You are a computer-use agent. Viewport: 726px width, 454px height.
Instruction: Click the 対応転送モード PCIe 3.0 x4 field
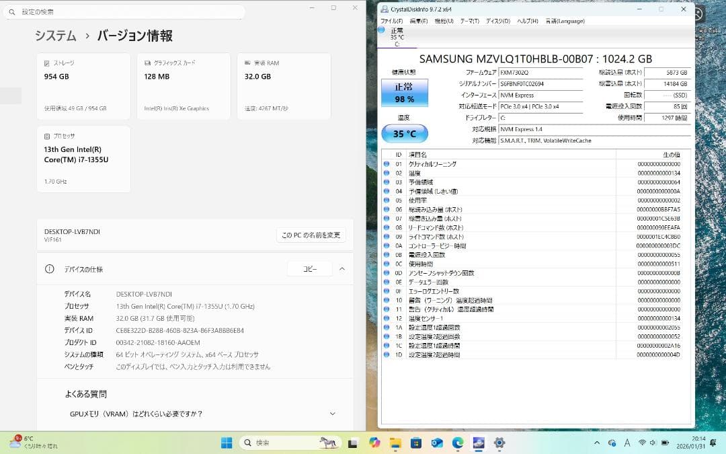coord(540,106)
